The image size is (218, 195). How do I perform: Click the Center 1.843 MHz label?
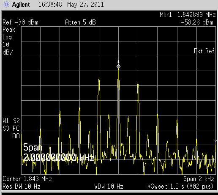pyautogui.click(x=27, y=179)
